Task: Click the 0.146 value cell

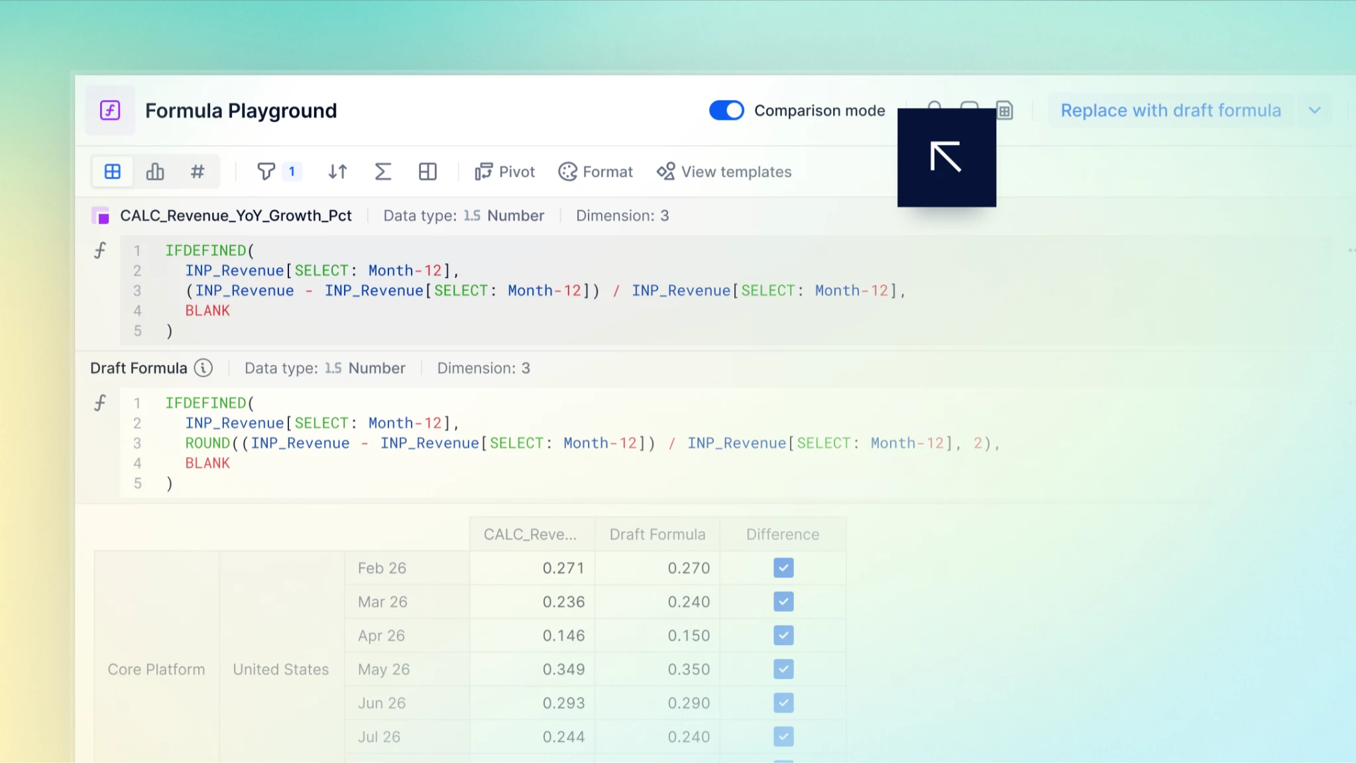Action: pyautogui.click(x=532, y=635)
